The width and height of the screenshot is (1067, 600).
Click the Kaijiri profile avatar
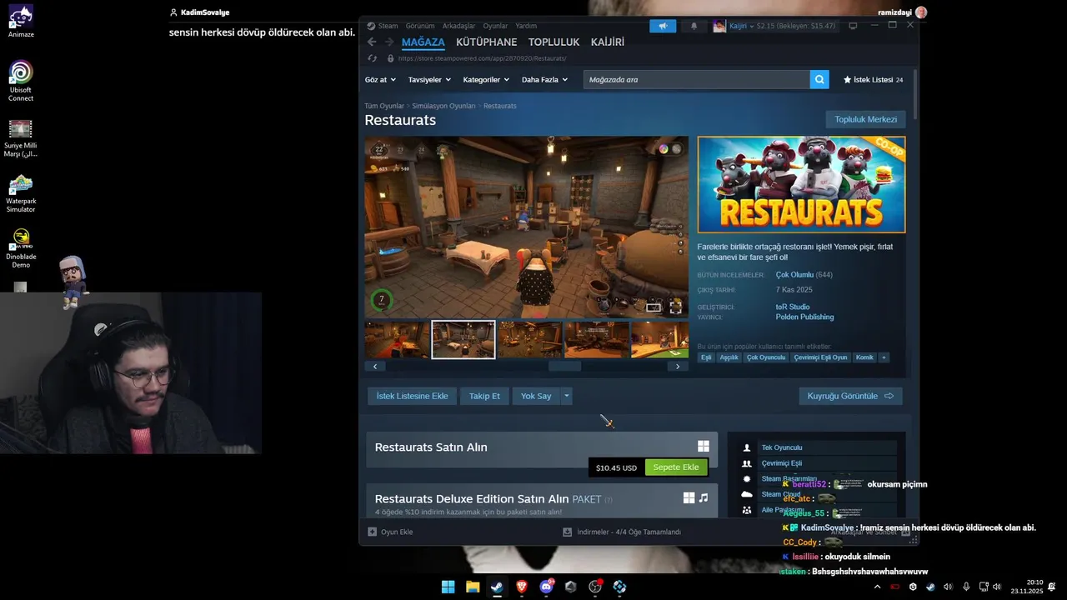tap(719, 26)
